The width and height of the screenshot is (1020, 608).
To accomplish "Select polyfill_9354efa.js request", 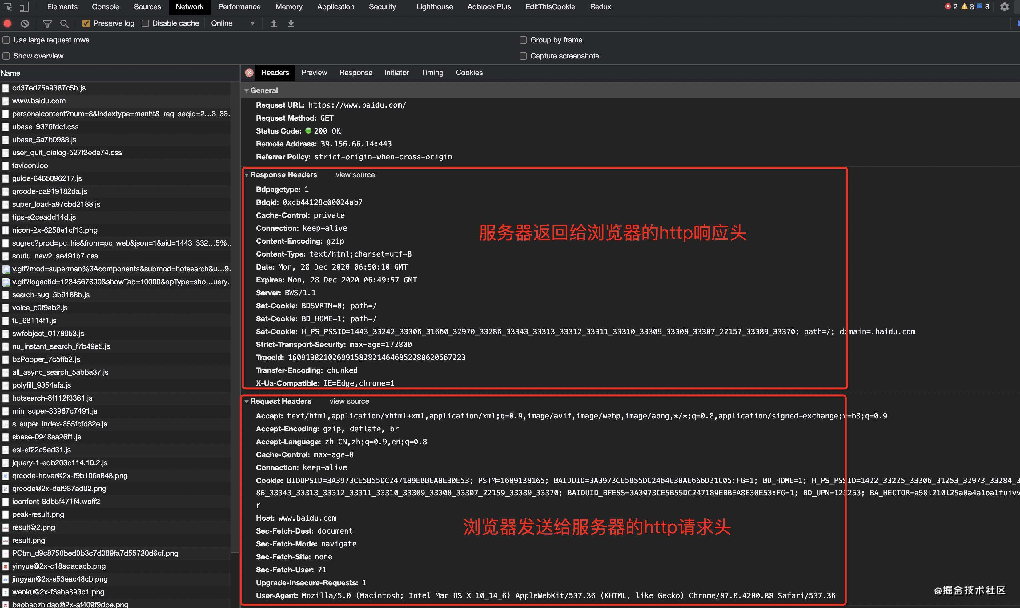I will pyautogui.click(x=115, y=385).
